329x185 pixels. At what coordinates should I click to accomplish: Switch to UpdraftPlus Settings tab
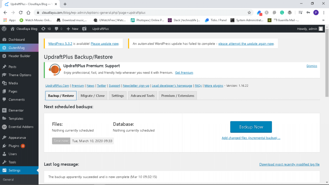(118, 96)
